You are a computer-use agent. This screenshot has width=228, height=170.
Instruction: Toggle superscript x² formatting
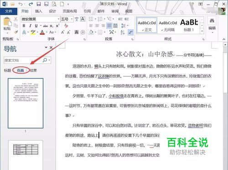(x=57, y=26)
